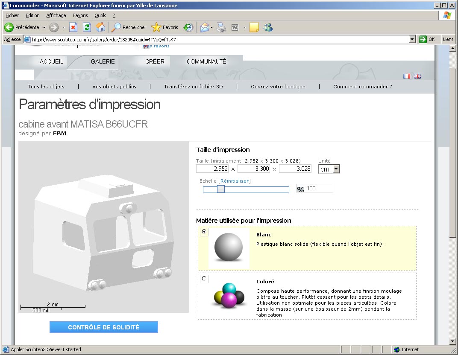Viewport: 458px width, 355px height.
Task: Click the Stop loading icon in toolbar
Action: click(x=73, y=27)
